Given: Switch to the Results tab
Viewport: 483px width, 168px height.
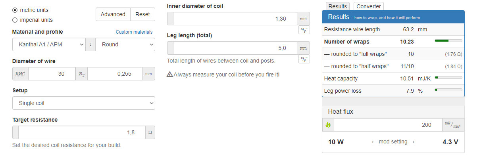Looking at the screenshot, I should point(338,6).
